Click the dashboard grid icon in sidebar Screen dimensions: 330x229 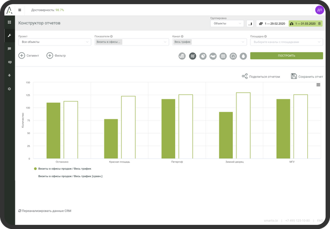tap(9, 23)
